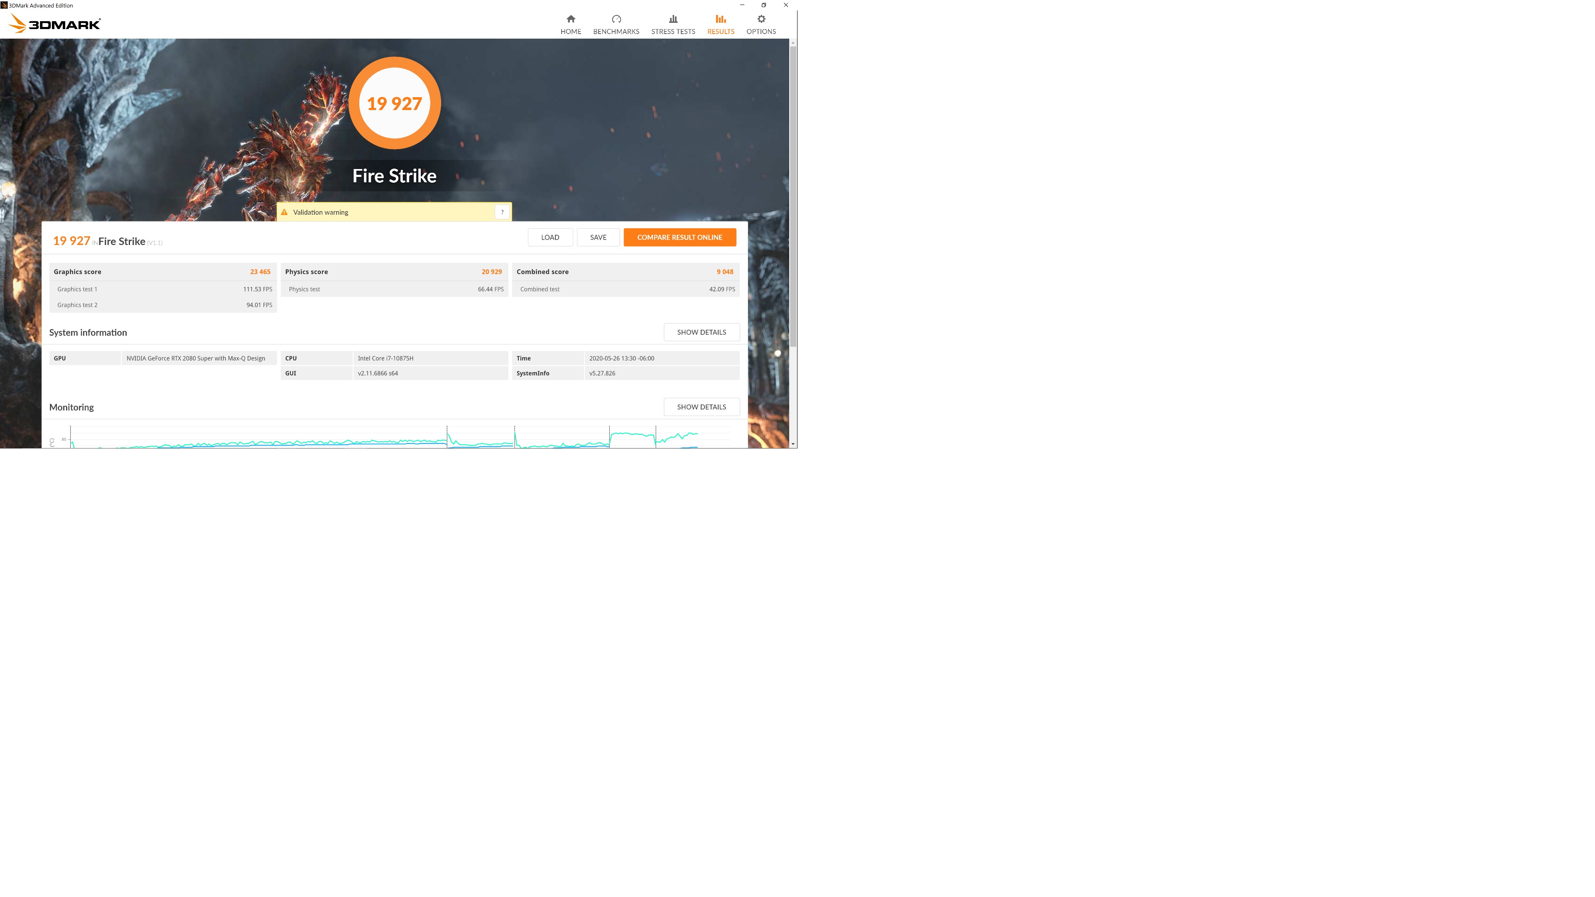
Task: Click Graphics test 2 94.01 FPS value
Action: 260,304
